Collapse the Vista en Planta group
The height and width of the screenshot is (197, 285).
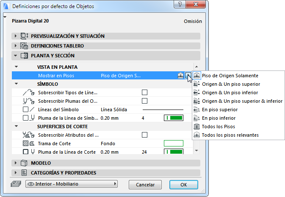17,67
